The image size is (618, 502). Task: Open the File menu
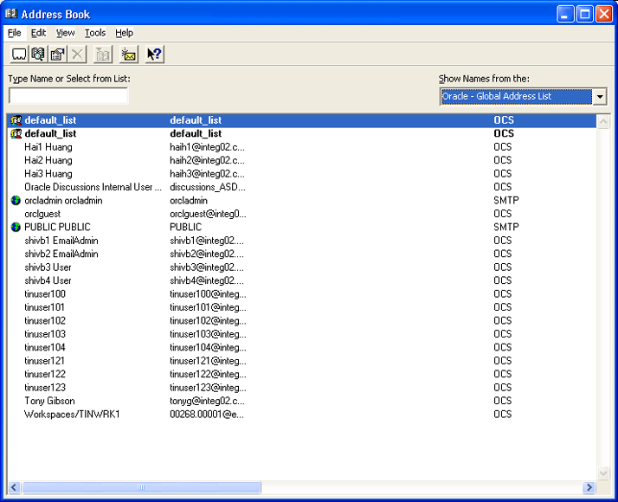(14, 33)
